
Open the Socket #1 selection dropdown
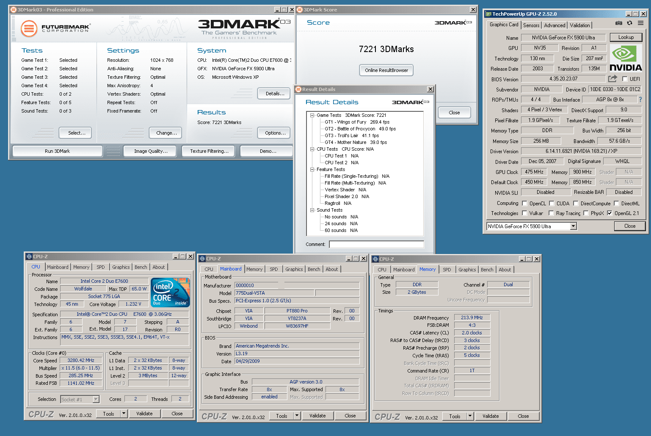pyautogui.click(x=96, y=399)
